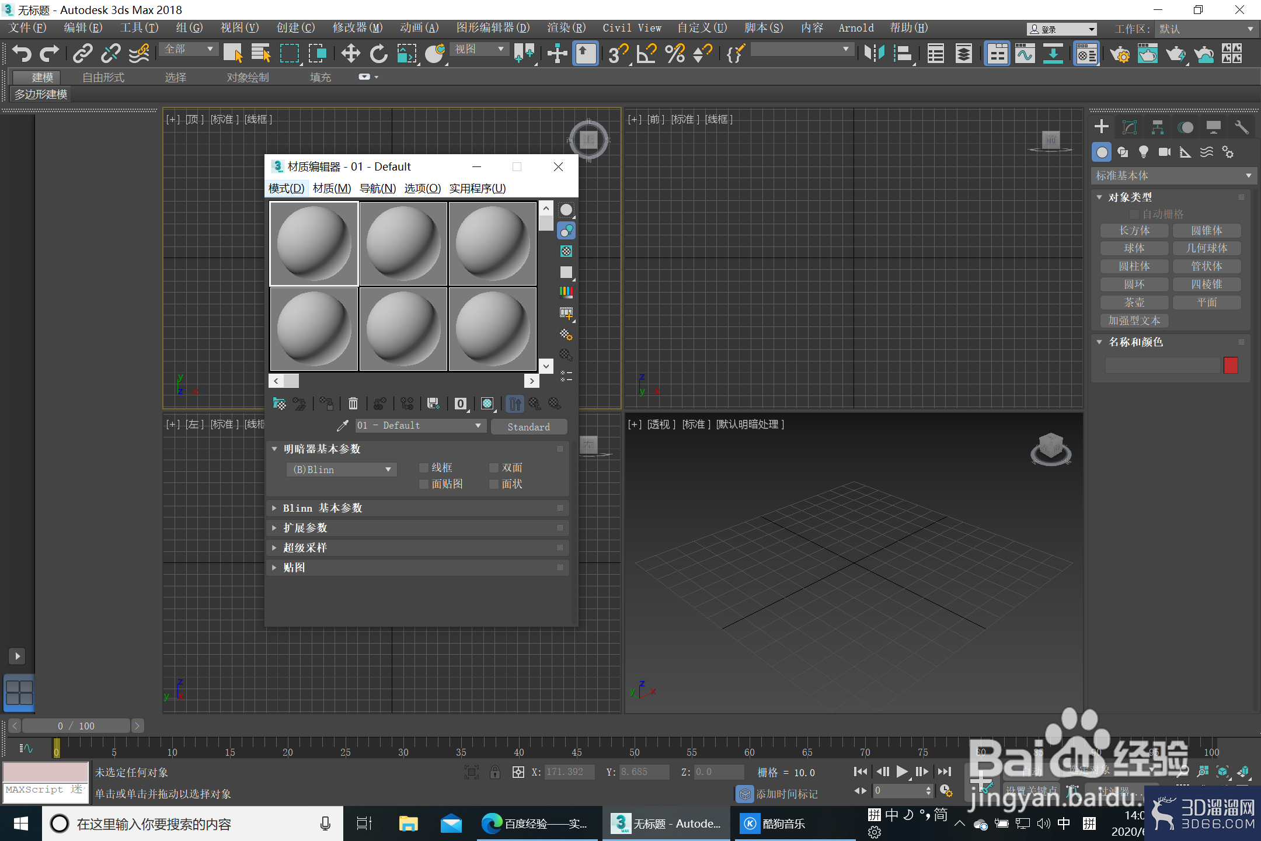
Task: Open the 01 - Default material name dropdown
Action: (x=420, y=426)
